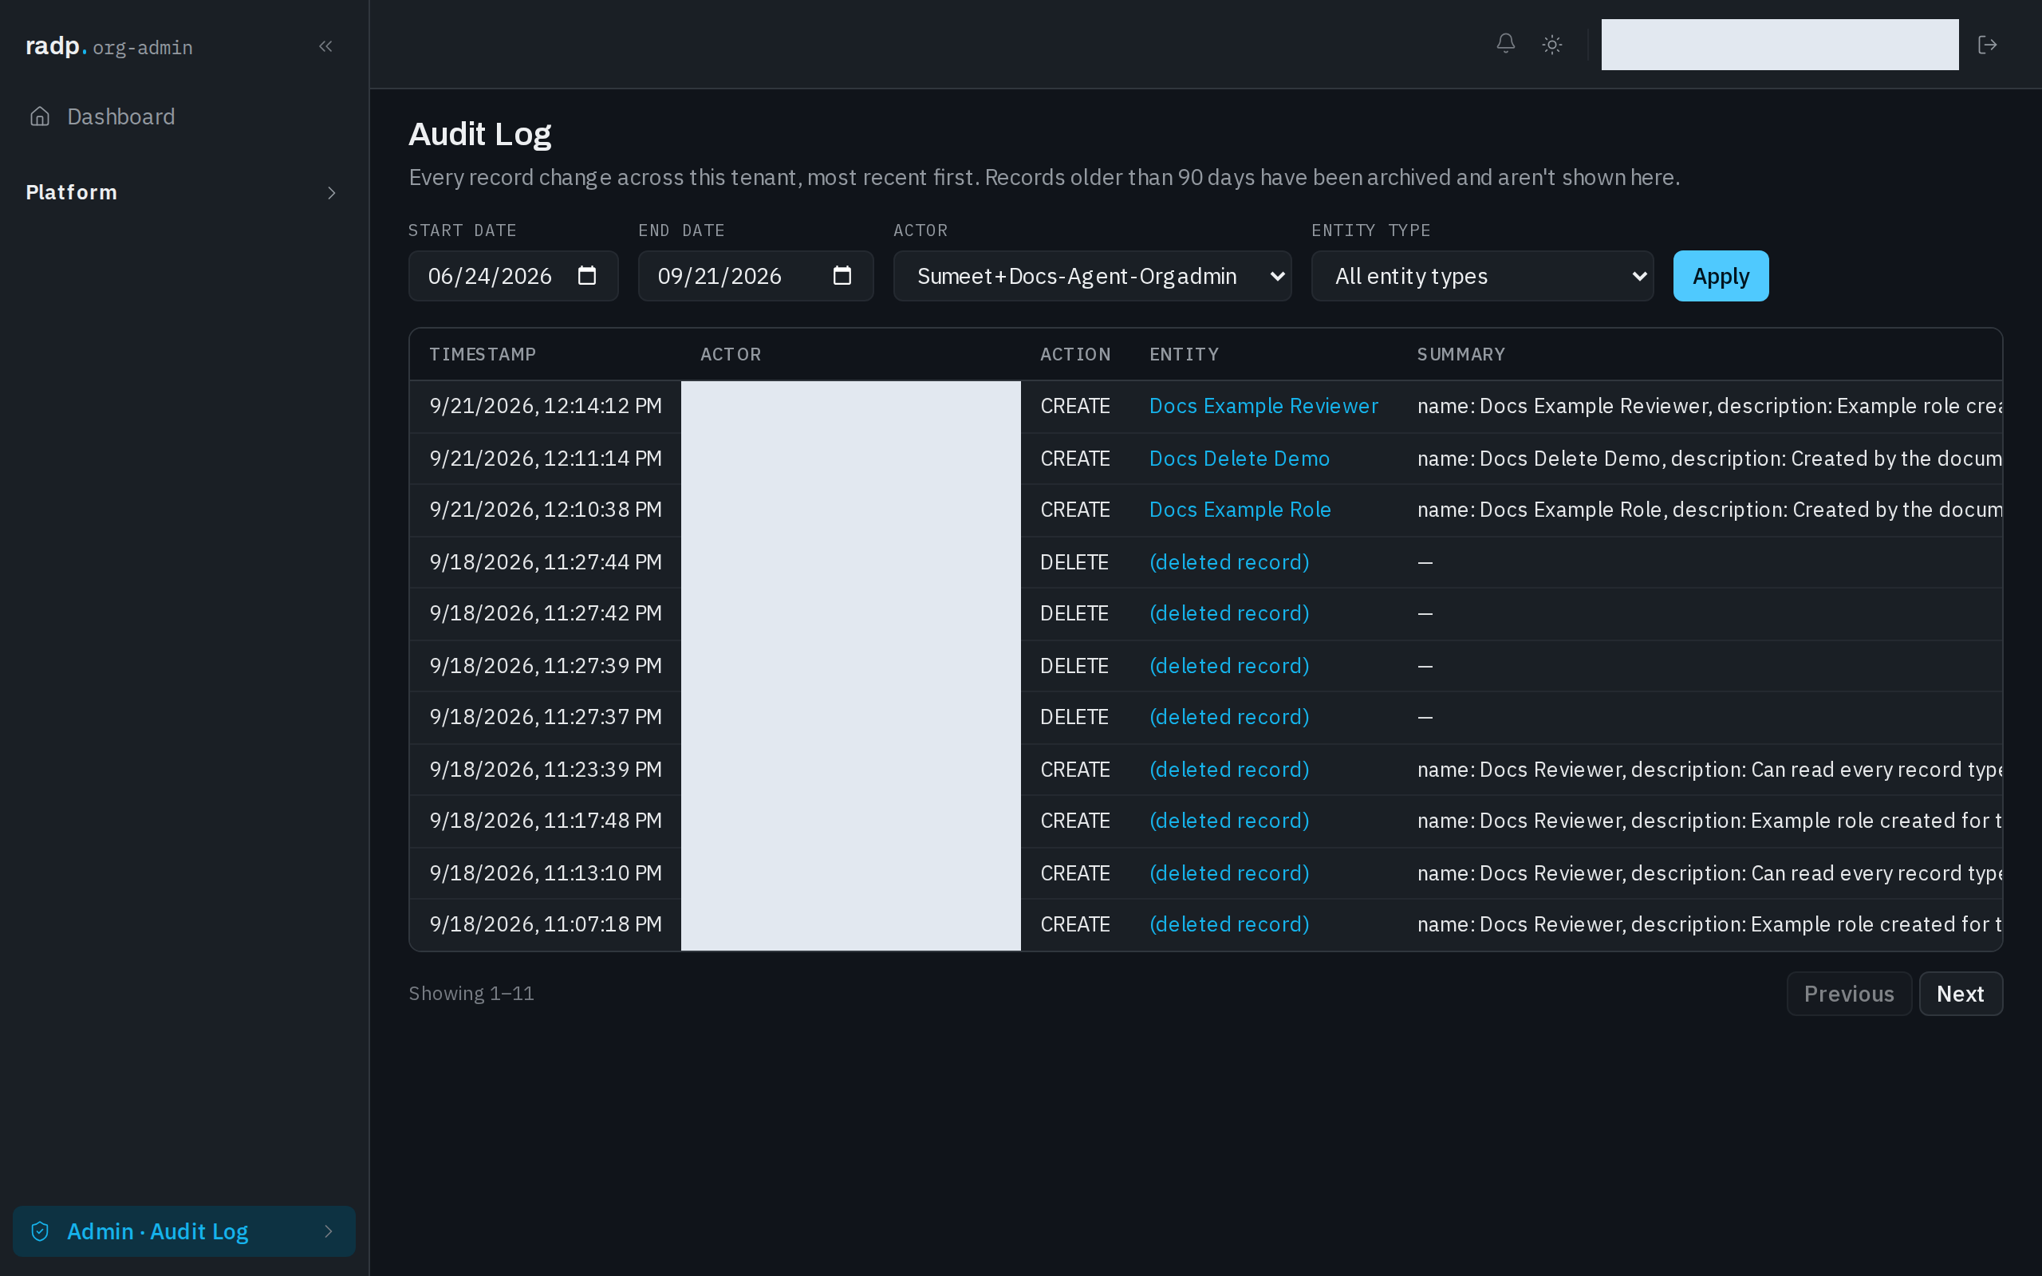The width and height of the screenshot is (2042, 1276).
Task: Click the Showing 1–11 text
Action: (471, 994)
